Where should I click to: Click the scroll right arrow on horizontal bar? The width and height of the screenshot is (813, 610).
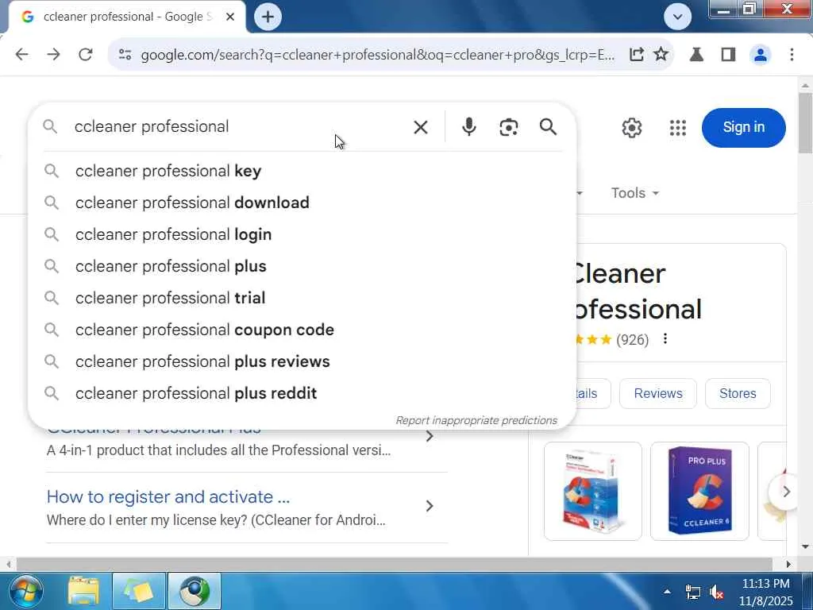[788, 564]
